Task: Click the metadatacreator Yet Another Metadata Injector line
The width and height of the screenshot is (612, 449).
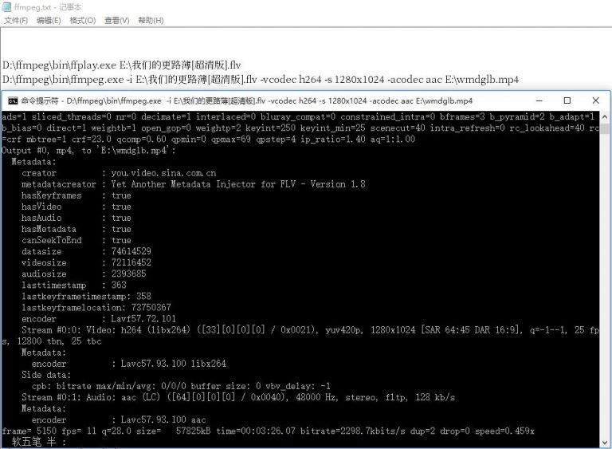Action: point(193,184)
